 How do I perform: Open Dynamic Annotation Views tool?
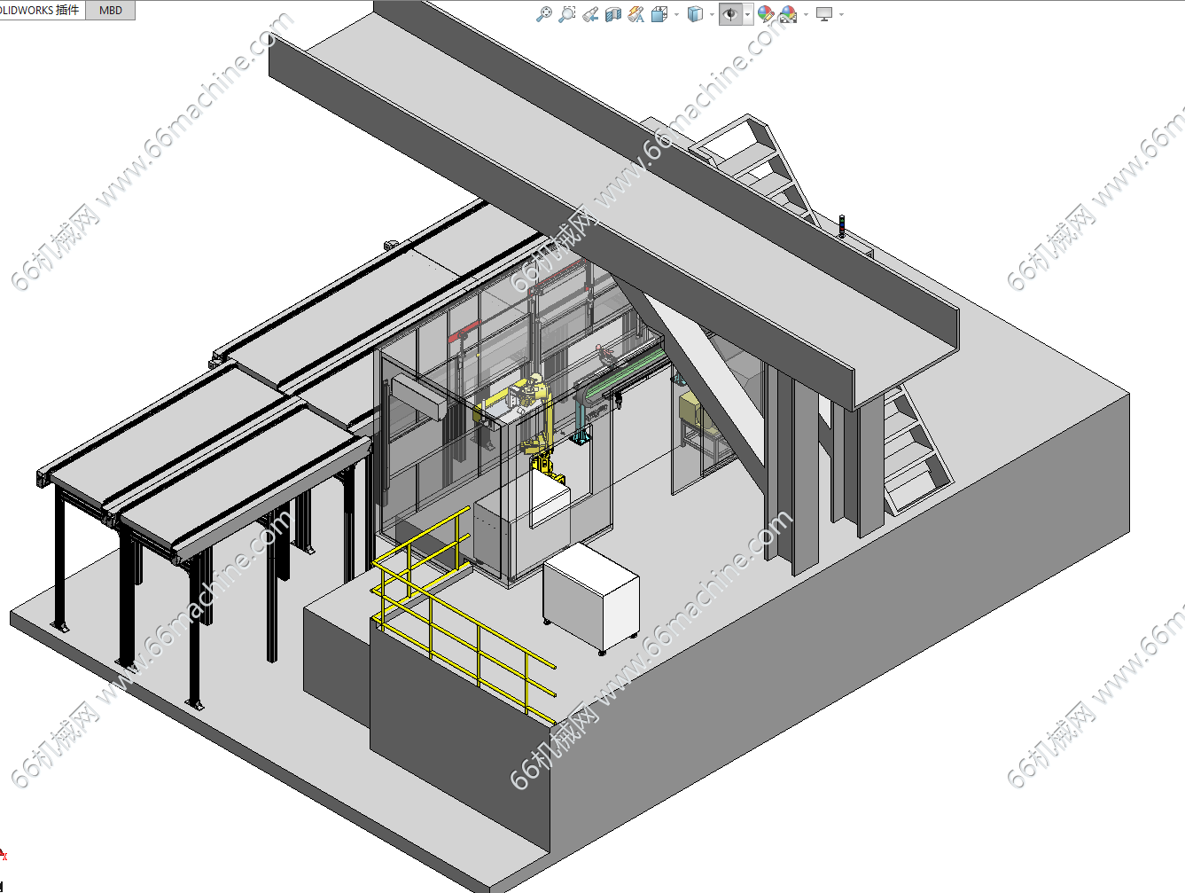point(636,14)
